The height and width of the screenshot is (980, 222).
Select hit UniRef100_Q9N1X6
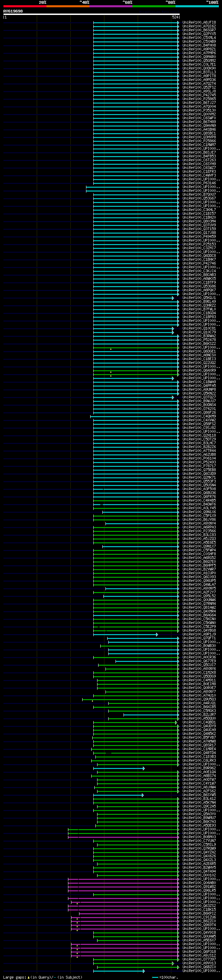tap(199, 512)
